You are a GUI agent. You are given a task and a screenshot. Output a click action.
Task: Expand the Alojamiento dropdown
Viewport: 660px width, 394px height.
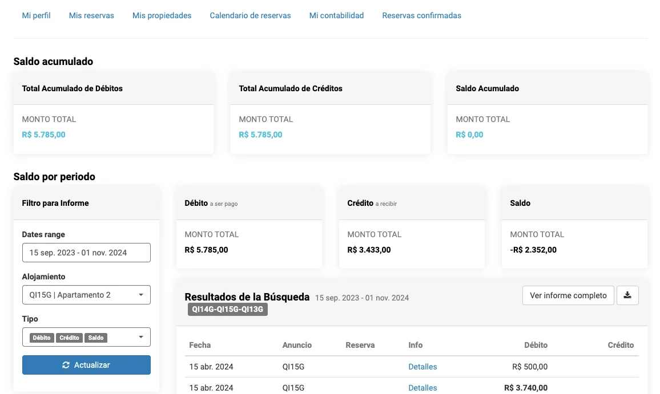pos(86,295)
